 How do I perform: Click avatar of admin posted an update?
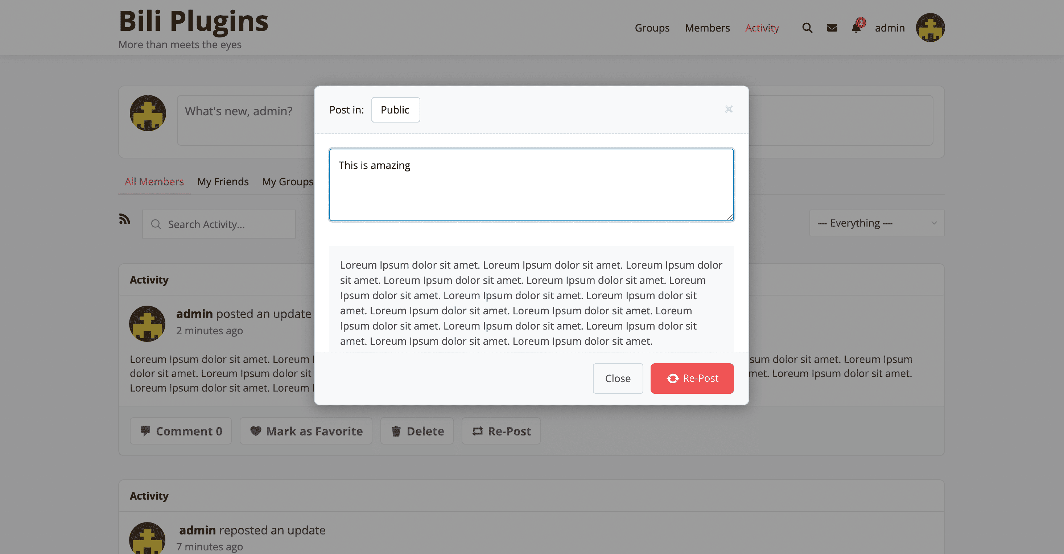click(147, 324)
